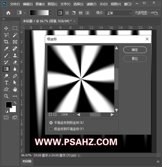
Task: Click the 复位 reset button
Action: tap(135, 59)
